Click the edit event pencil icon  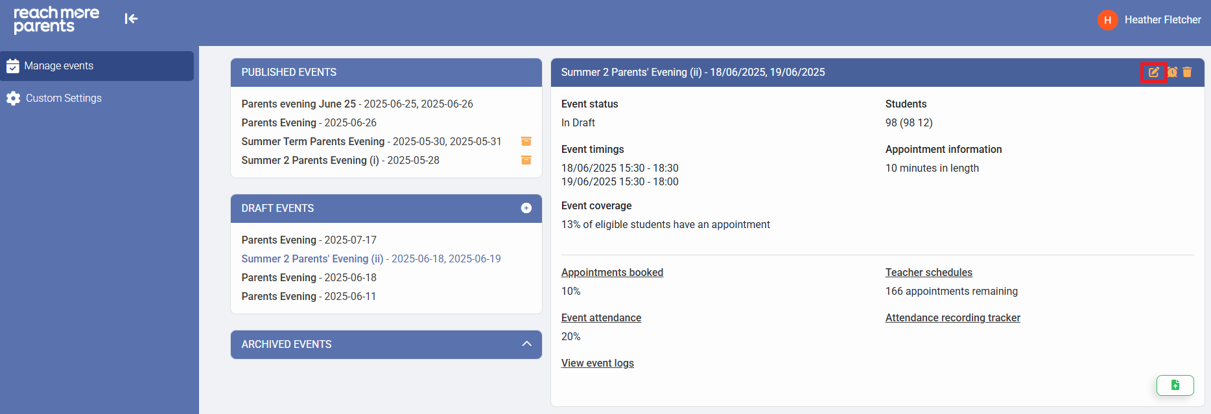[x=1153, y=73]
